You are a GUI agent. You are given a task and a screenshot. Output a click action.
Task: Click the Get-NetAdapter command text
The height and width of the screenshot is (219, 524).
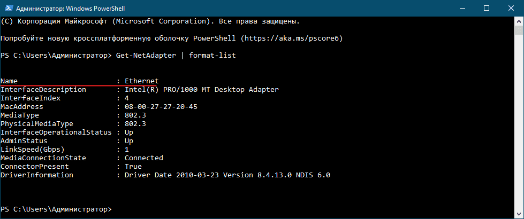pyautogui.click(x=146, y=56)
